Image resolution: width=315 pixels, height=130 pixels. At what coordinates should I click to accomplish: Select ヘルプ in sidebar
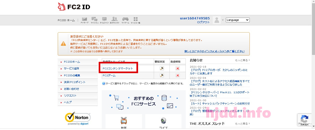[78, 102]
